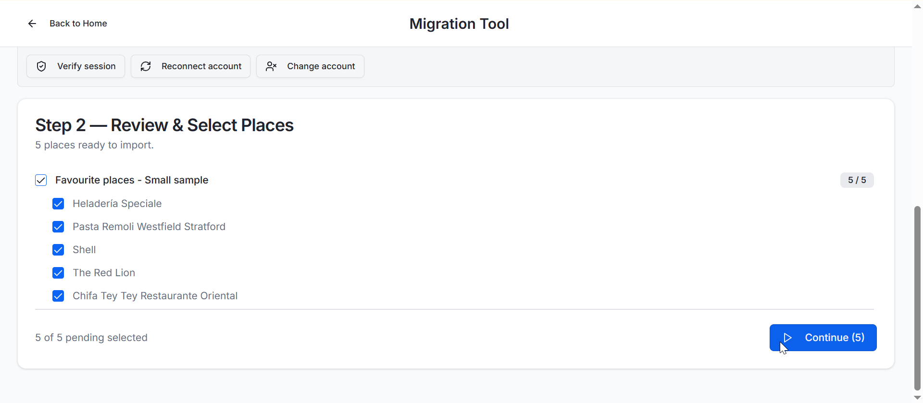Click the vertical scrollbar thumb
Image resolution: width=923 pixels, height=403 pixels.
[x=917, y=298]
